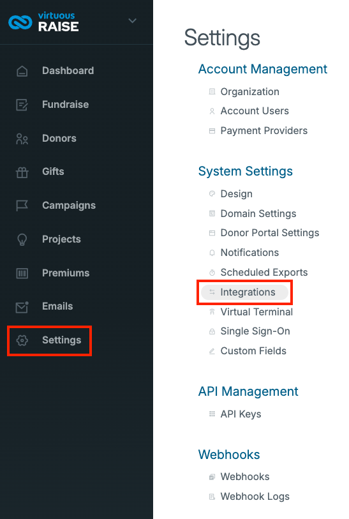Click the Donors people icon
The image size is (349, 519).
22,139
